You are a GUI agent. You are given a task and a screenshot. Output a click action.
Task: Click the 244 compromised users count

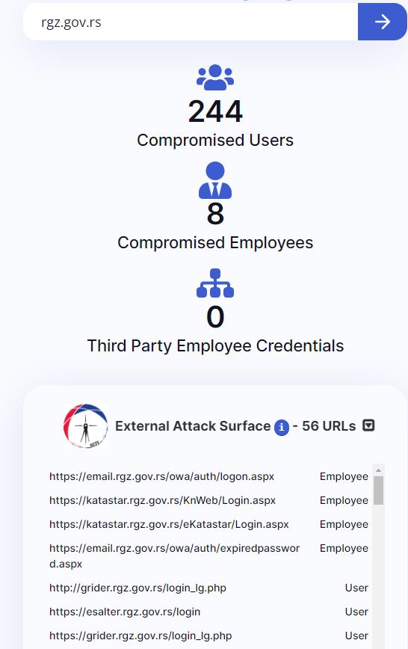pyautogui.click(x=215, y=111)
